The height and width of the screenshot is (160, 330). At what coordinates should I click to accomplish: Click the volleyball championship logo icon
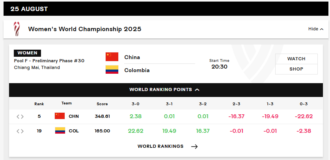tap(17, 29)
